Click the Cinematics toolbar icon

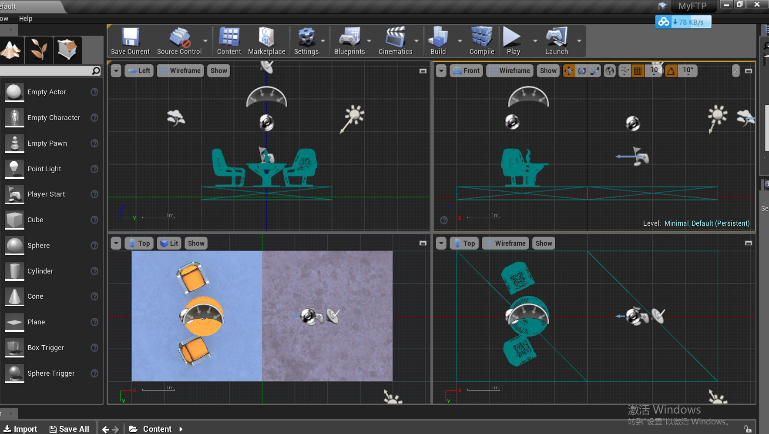[x=394, y=40]
